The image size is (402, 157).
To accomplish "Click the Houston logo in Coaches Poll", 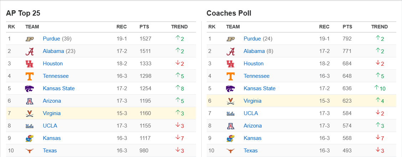I will pyautogui.click(x=231, y=64).
